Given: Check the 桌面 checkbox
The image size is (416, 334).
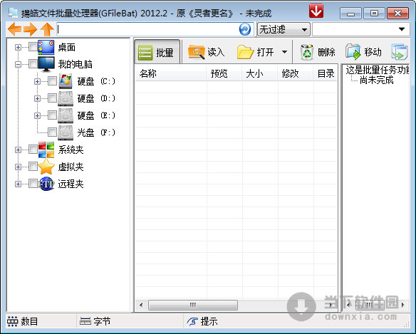Looking at the screenshot, I should point(33,47).
